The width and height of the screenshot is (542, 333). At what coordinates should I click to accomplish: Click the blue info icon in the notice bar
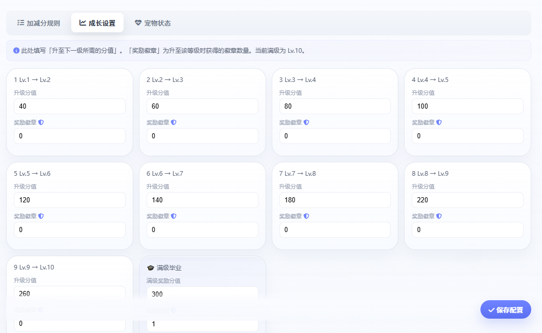[x=16, y=50]
